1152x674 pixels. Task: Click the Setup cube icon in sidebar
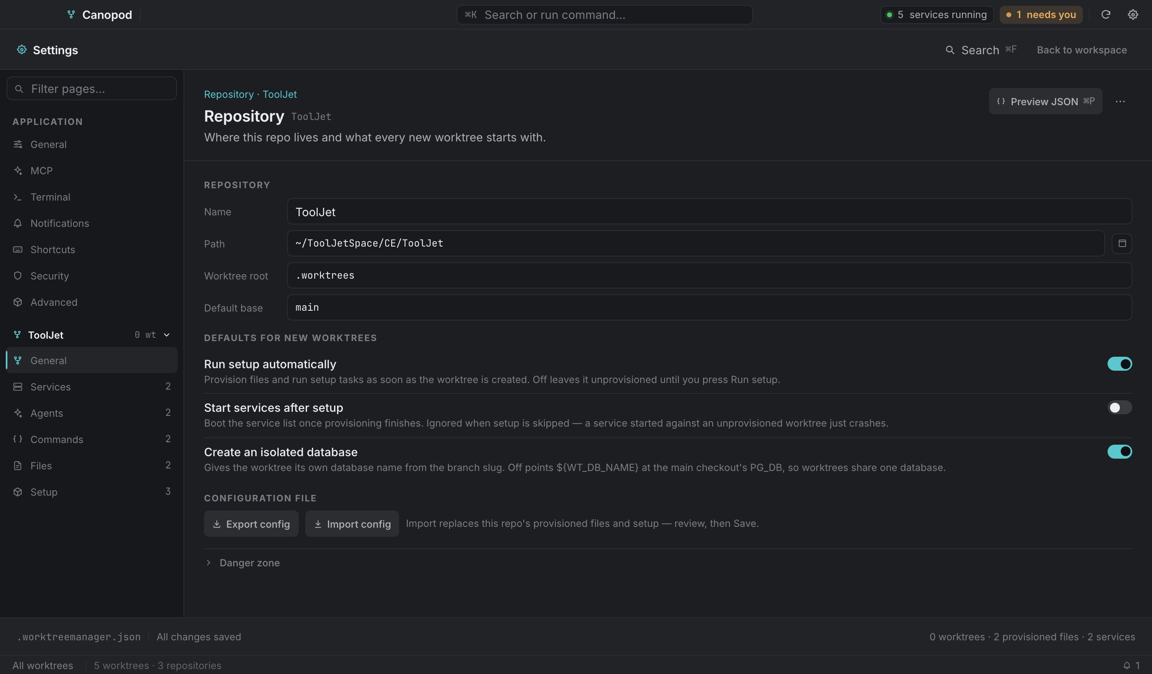pos(18,492)
